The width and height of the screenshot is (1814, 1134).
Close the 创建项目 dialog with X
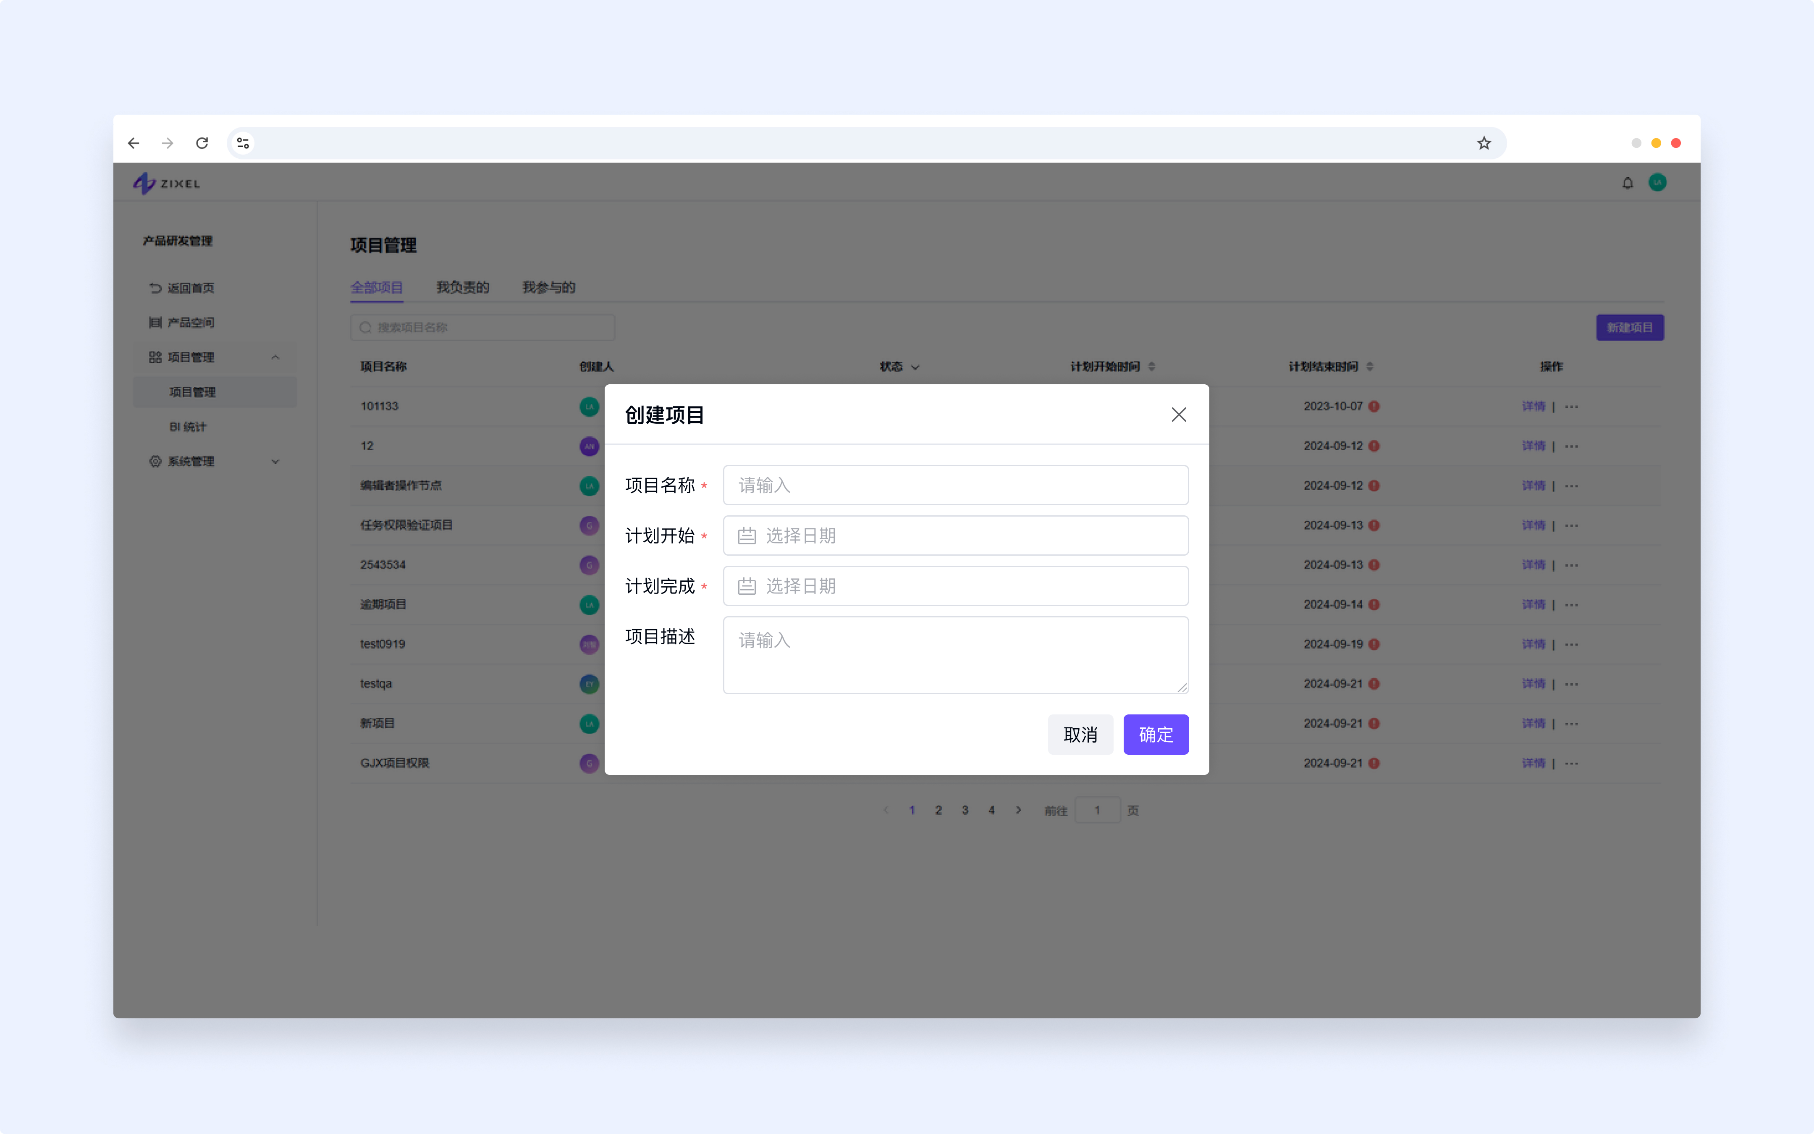click(x=1178, y=415)
